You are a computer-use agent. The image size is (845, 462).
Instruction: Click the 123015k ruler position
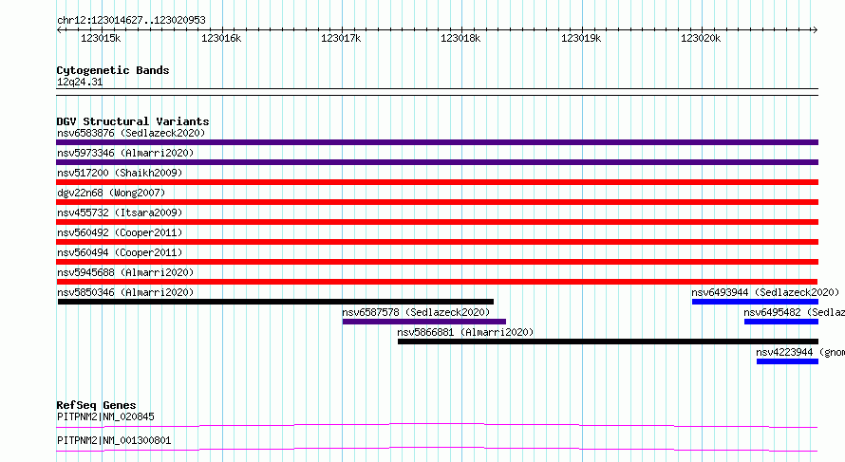pos(101,38)
